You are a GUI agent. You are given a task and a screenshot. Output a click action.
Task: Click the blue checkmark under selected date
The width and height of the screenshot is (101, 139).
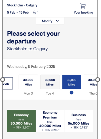[71, 93]
